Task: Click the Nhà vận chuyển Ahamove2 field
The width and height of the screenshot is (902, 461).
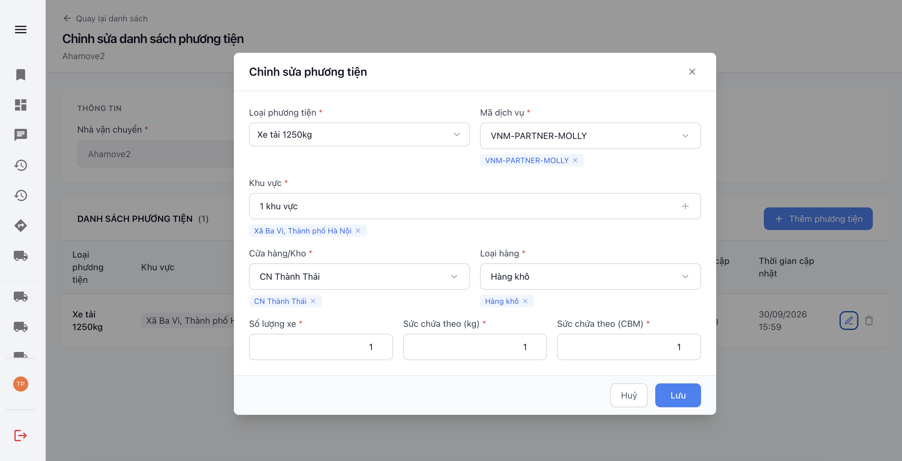Action: coord(156,154)
